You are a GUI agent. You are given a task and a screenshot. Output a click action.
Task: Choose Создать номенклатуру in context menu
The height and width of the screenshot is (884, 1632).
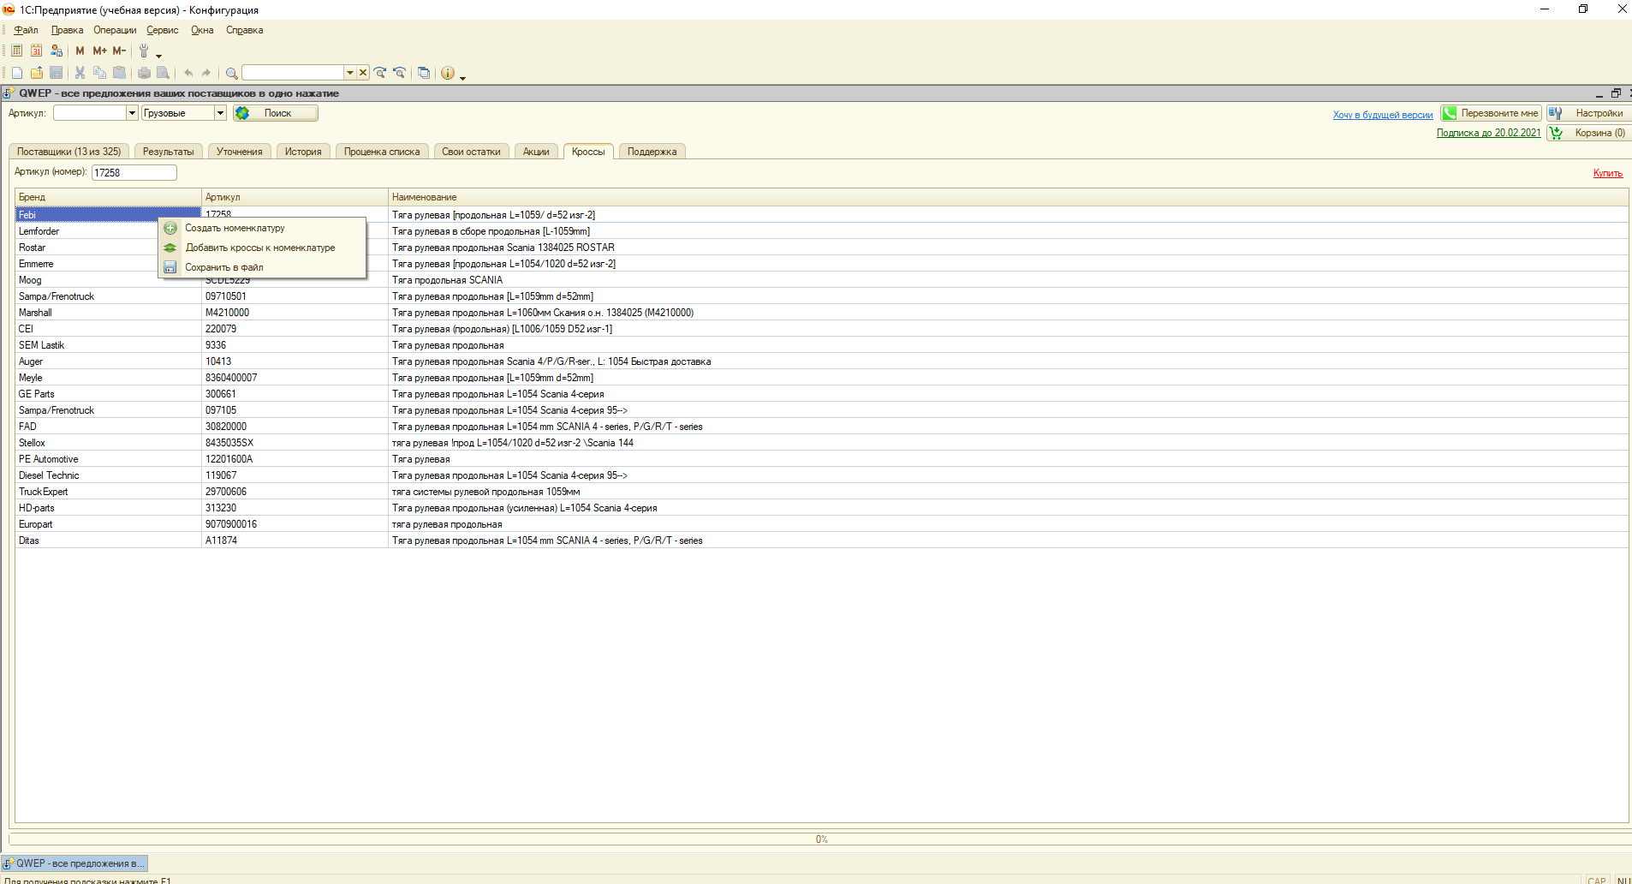point(262,228)
